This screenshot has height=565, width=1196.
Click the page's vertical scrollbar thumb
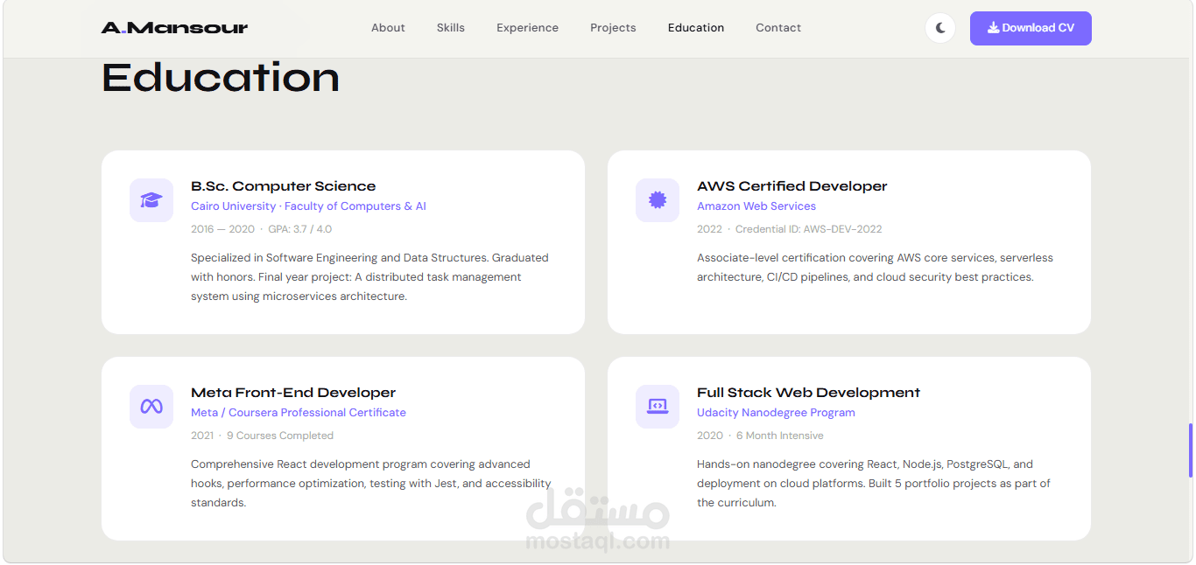(x=1190, y=450)
